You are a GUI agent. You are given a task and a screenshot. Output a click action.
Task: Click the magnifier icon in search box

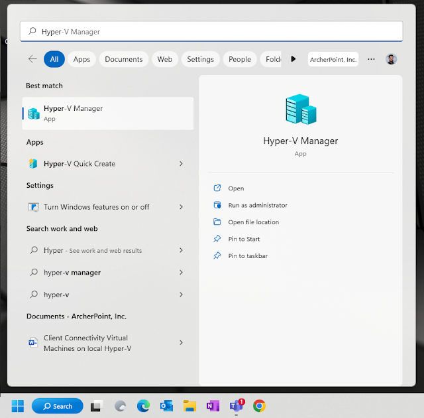tap(32, 31)
